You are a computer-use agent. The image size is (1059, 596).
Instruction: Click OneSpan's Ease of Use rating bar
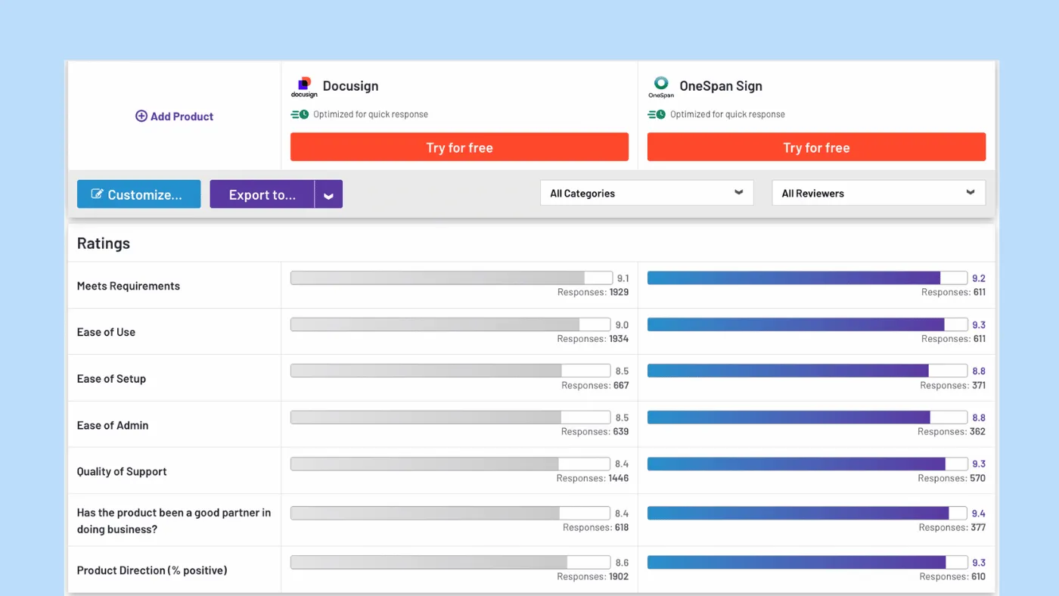pyautogui.click(x=806, y=324)
